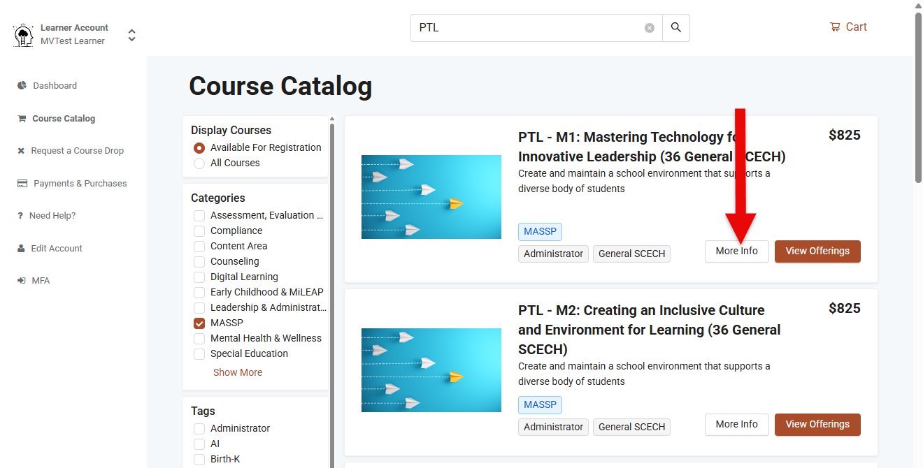Click the page vertical scrollbar
The height and width of the screenshot is (468, 923).
pos(918,98)
